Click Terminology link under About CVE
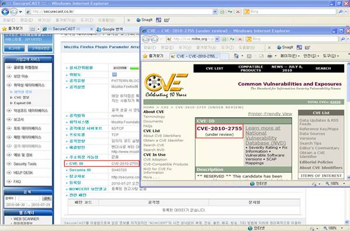The width and height of the screenshot is (350, 231). [x=154, y=117]
